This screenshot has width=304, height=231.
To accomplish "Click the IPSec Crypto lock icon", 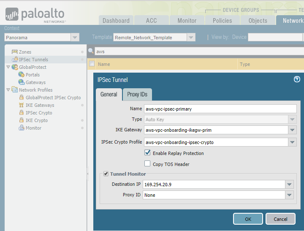I will pyautogui.click(x=22, y=113).
